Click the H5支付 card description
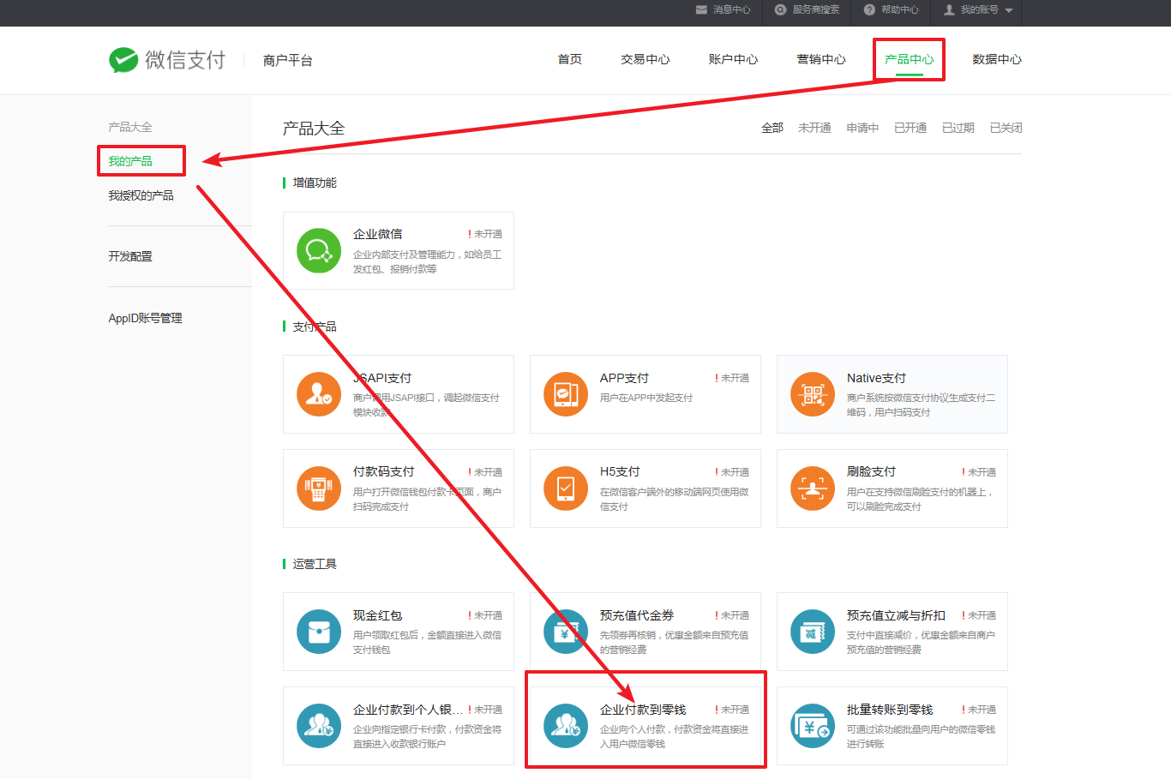Viewport: 1171px width, 779px height. 674,499
